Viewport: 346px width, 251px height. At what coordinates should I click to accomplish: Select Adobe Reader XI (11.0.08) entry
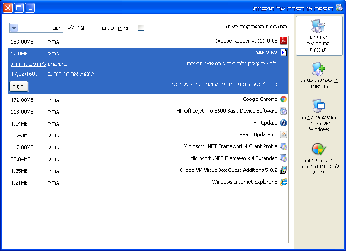[148, 42]
